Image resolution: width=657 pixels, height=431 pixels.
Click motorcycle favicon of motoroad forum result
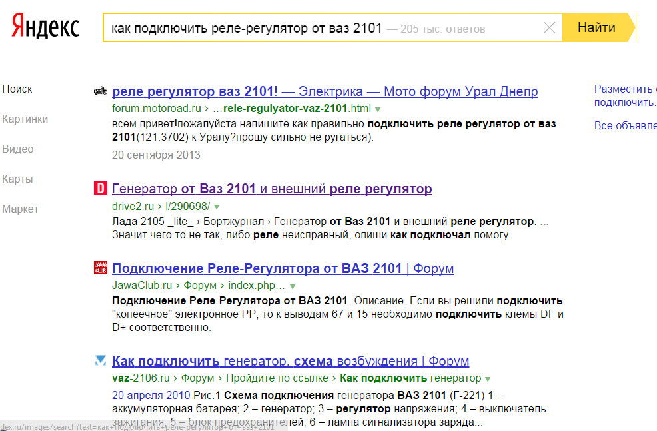click(100, 91)
